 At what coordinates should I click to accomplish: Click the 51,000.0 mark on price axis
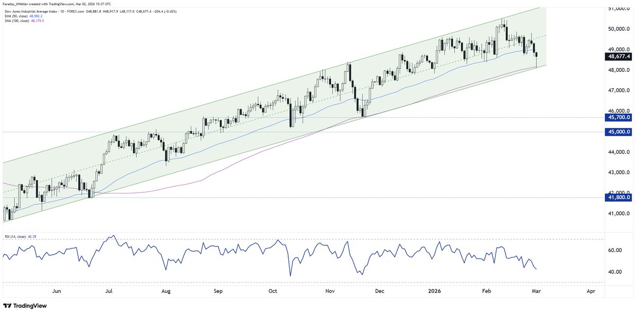618,8
